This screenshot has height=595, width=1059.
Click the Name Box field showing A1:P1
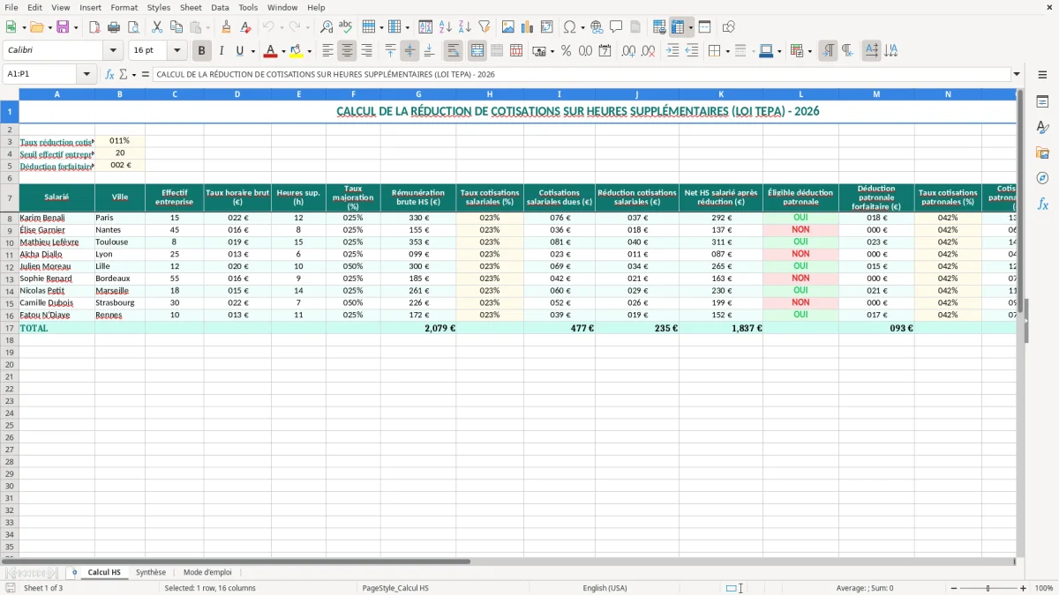point(41,75)
